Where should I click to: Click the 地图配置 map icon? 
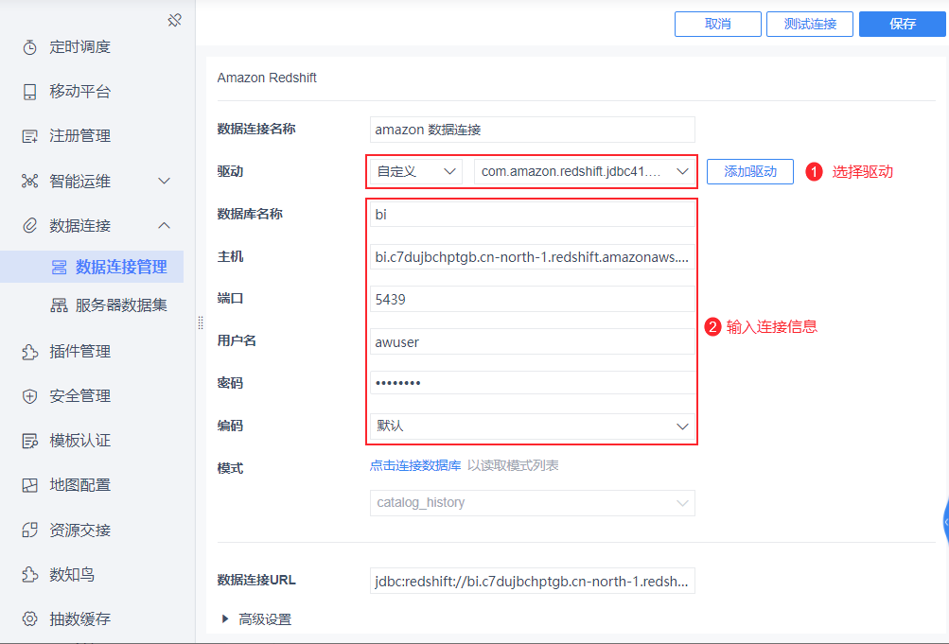[29, 485]
